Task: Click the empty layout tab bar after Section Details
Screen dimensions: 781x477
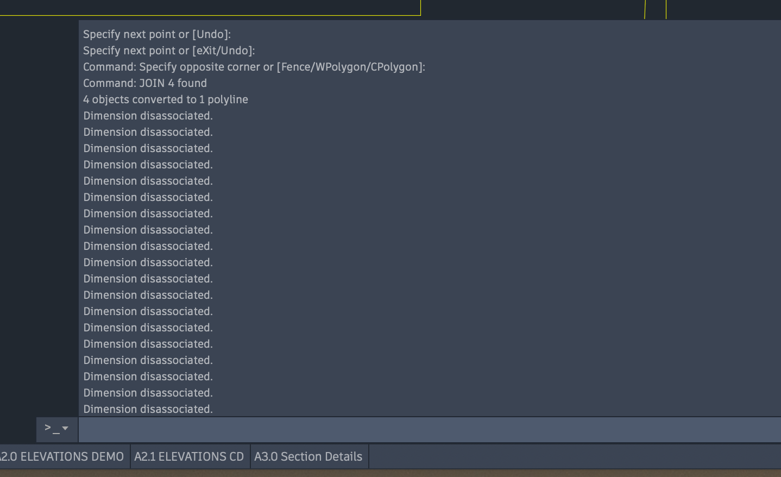Action: coord(575,456)
